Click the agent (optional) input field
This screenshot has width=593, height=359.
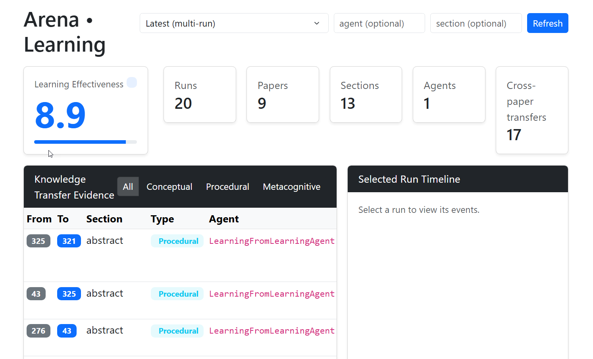(379, 23)
